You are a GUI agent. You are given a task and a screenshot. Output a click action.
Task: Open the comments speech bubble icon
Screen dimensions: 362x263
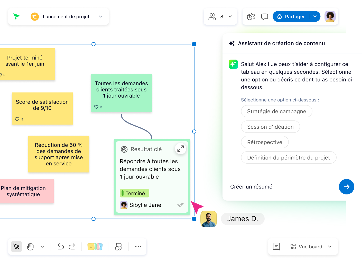coord(264,17)
